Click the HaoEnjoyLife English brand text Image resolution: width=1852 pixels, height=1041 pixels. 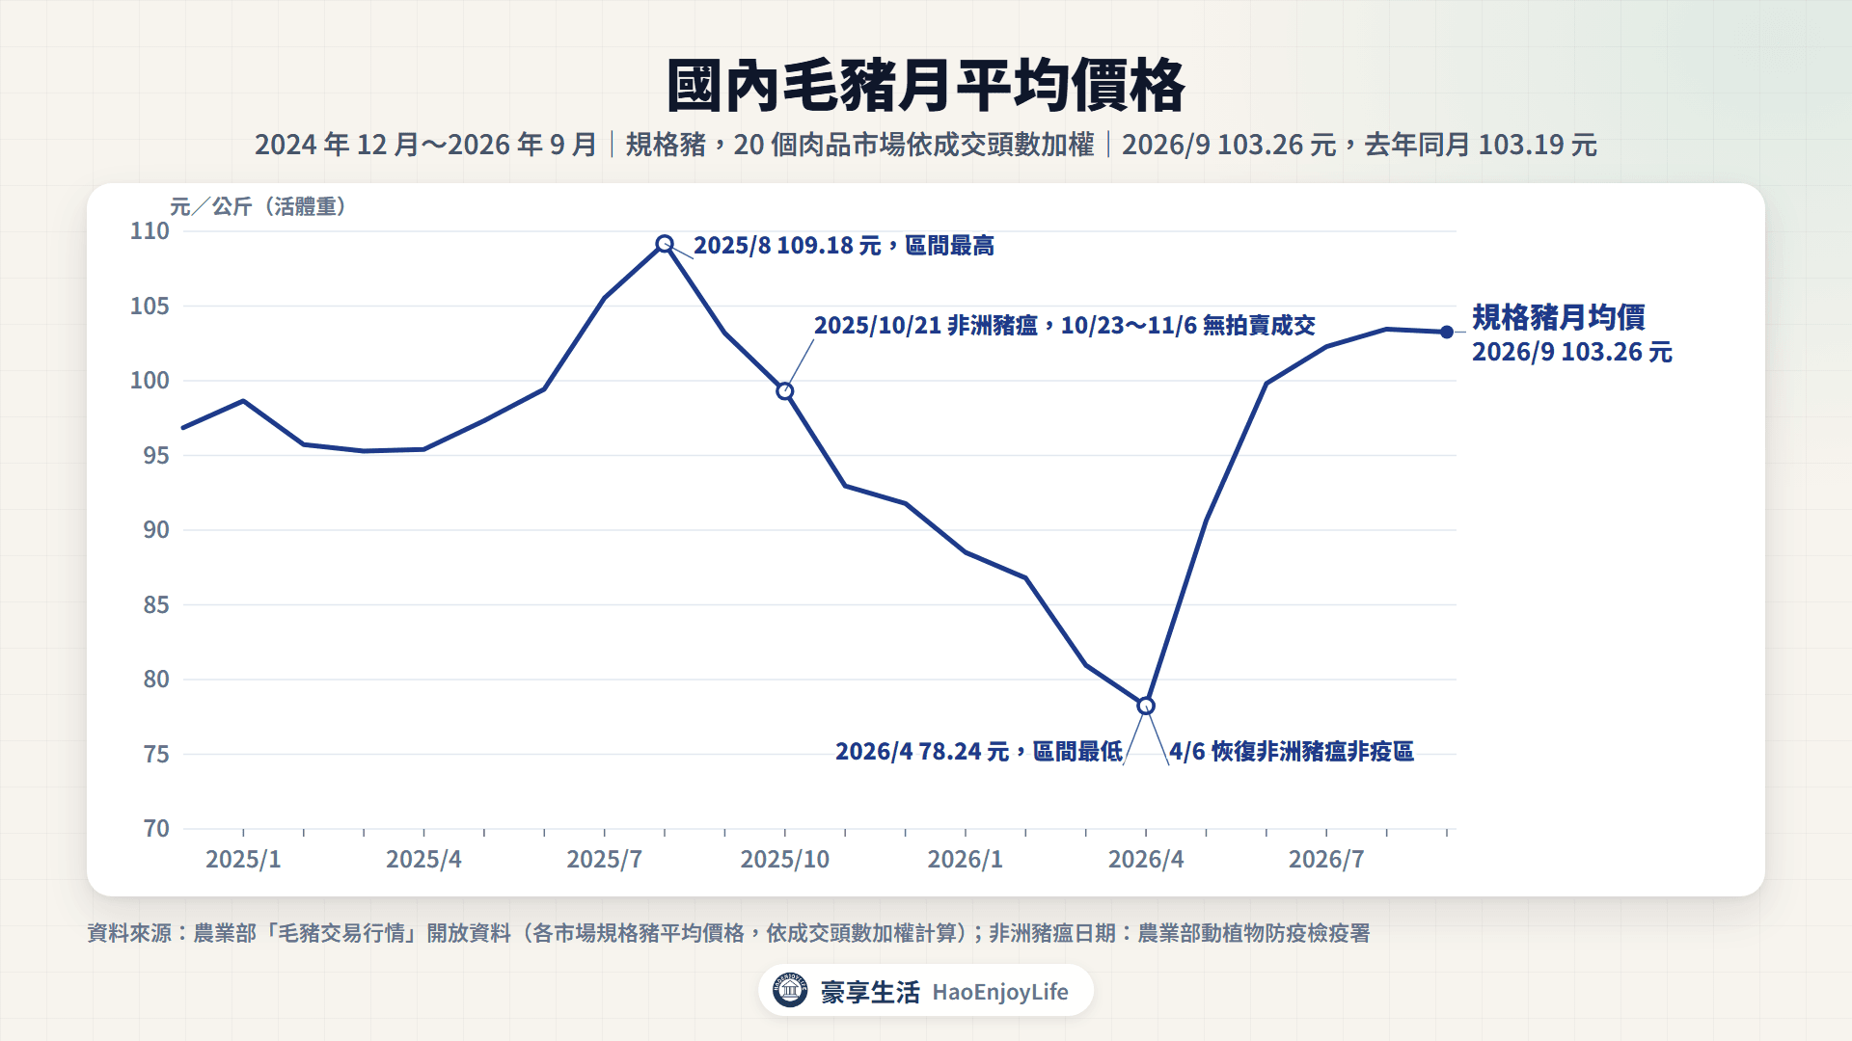coord(1000,992)
